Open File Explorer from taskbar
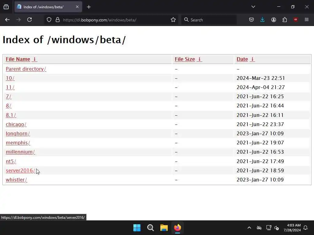The image size is (314, 235). tap(164, 228)
